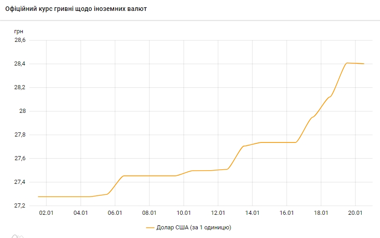Click the partial logo icon at bottom left
Viewport: 380px width, 238px height.
point(17,236)
